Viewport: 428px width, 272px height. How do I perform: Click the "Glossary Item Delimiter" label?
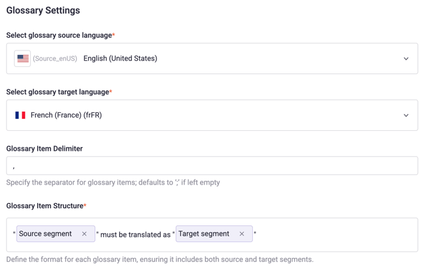point(45,149)
